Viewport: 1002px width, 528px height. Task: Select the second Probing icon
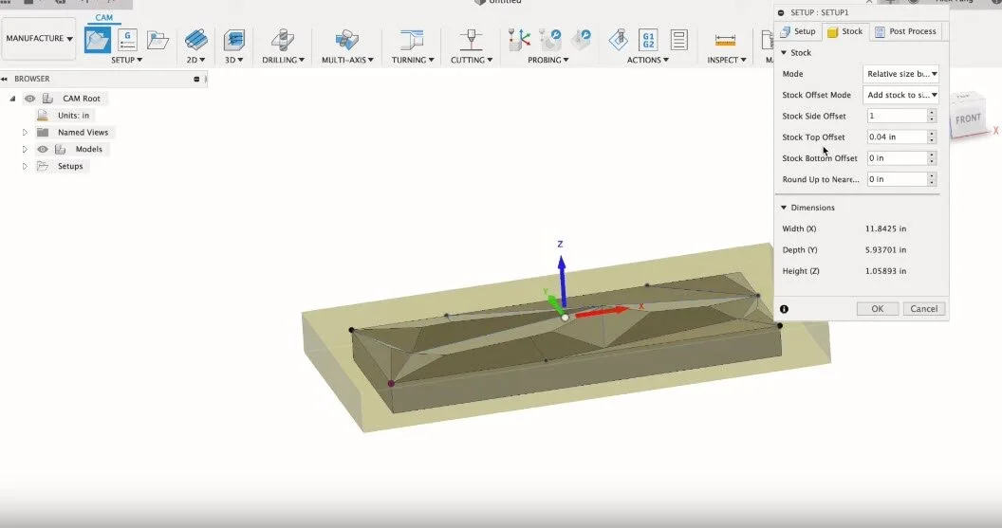(x=549, y=40)
